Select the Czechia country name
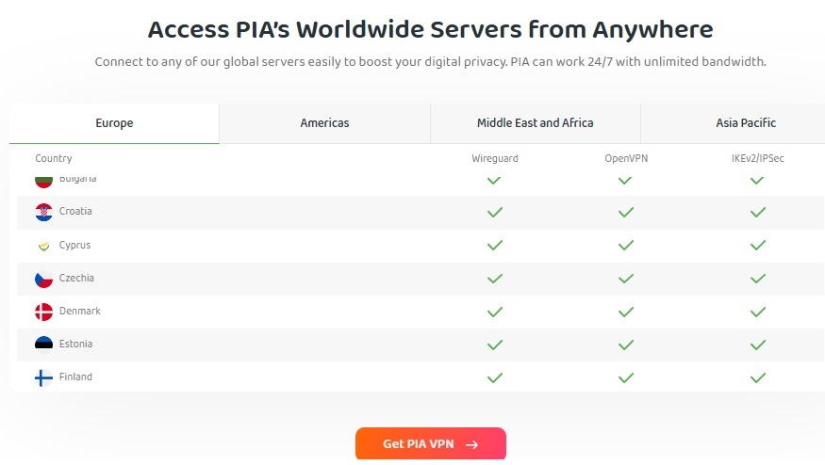Screen dimensions: 825x465 76,278
